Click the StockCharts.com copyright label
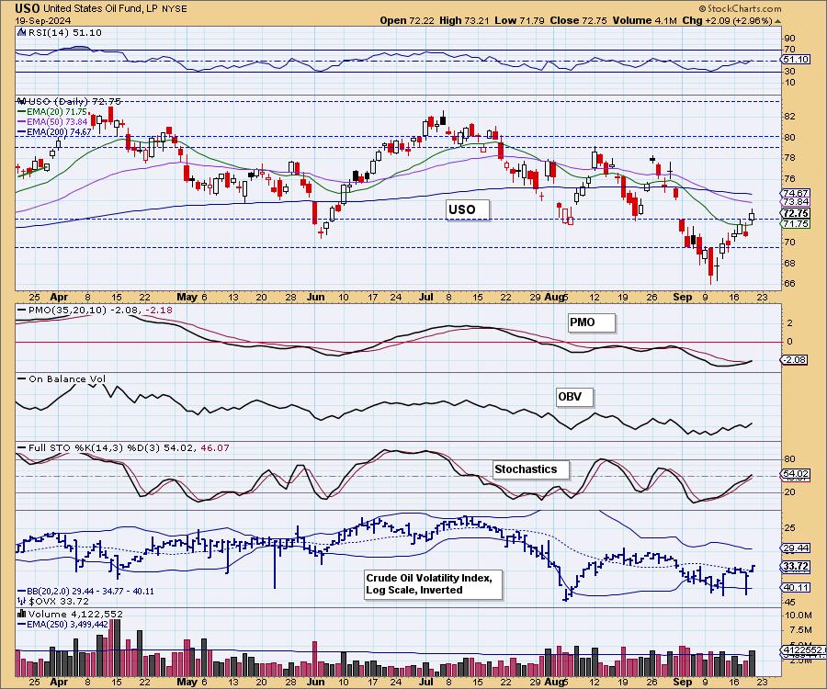827x689 pixels. click(740, 8)
